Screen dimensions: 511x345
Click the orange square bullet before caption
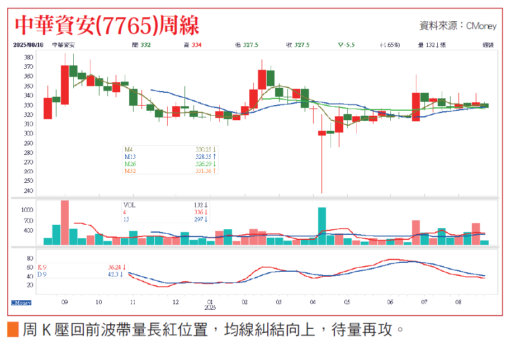[13, 330]
